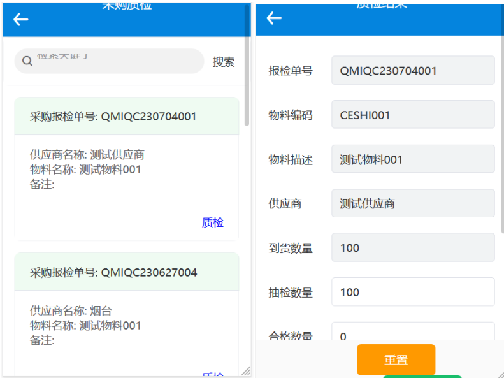Screen dimensions: 504x378
Task: Focus the 抽检数量 input box
Action: coord(412,292)
